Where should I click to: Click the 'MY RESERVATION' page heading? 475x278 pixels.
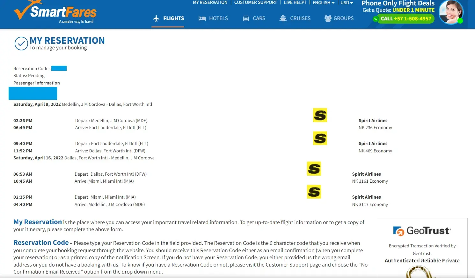pyautogui.click(x=67, y=40)
